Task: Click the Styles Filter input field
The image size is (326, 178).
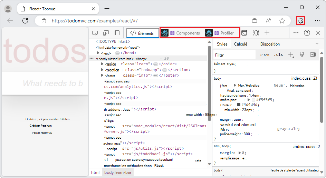Action: (234, 55)
